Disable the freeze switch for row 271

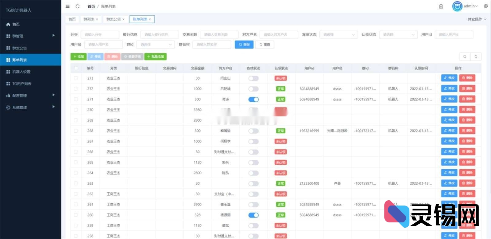(253, 99)
